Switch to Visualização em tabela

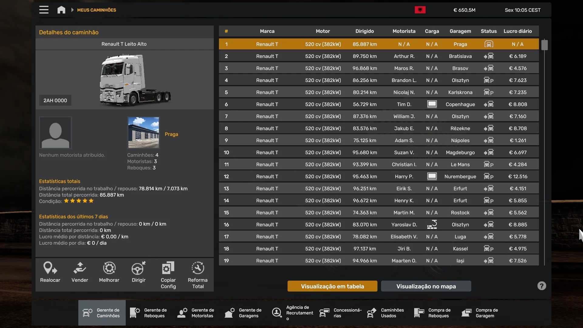point(332,286)
